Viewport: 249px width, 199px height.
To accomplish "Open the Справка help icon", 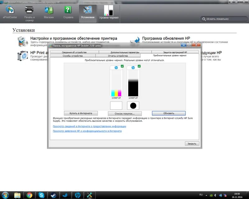I will (x=68, y=12).
